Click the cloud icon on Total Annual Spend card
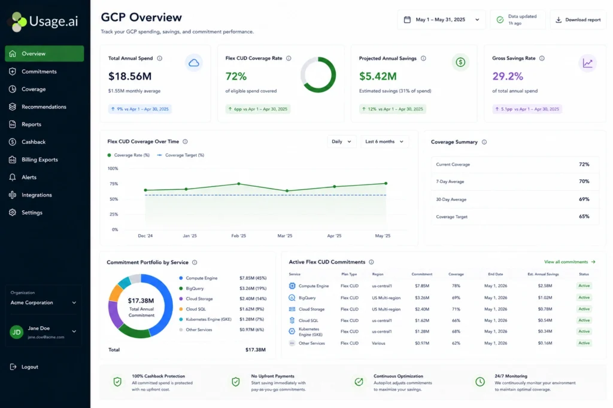The height and width of the screenshot is (408, 613). [x=194, y=63]
